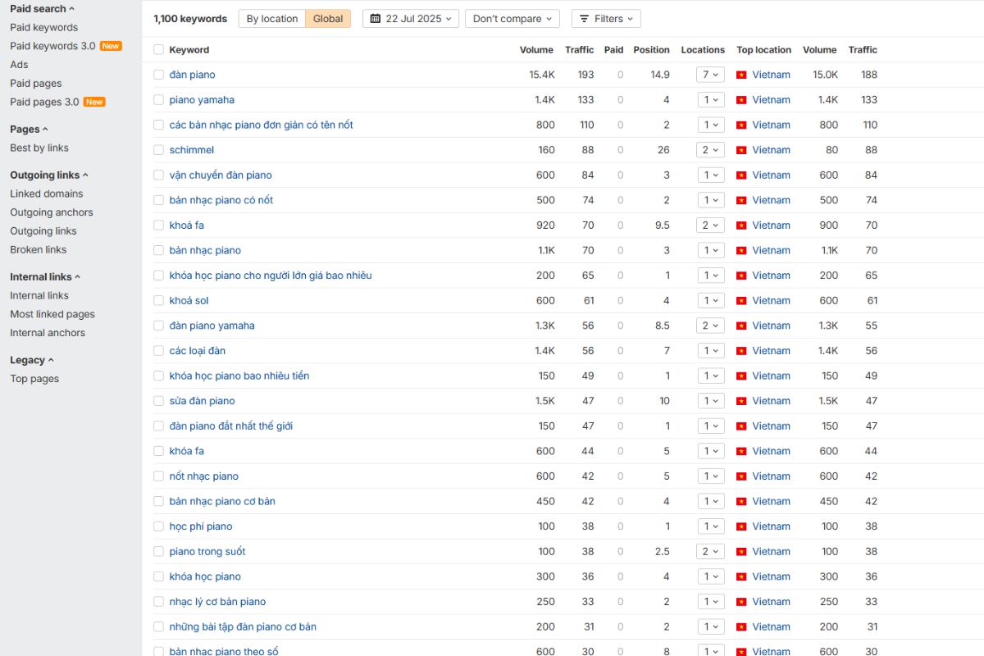Click the filter icon in the Filters button
The width and height of the screenshot is (984, 656).
click(584, 19)
